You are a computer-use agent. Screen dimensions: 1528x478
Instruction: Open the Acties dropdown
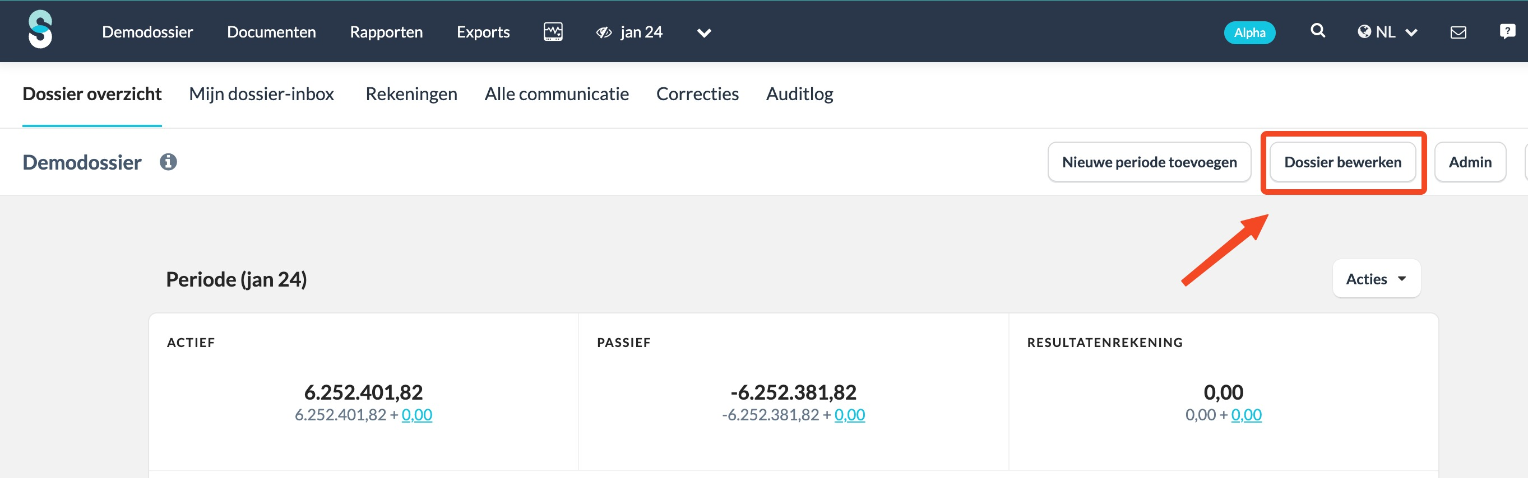click(1376, 279)
